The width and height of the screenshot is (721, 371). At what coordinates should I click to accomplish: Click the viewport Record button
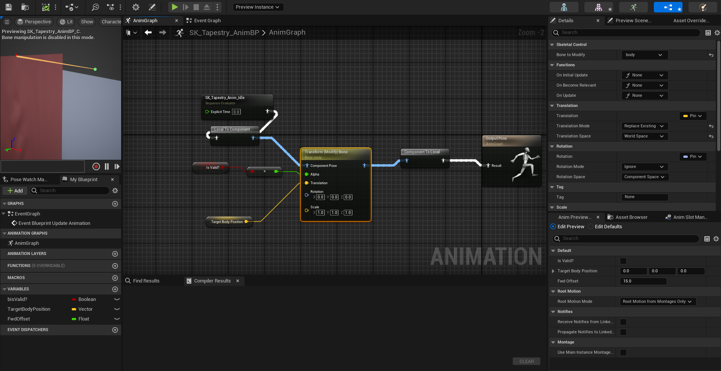point(96,166)
